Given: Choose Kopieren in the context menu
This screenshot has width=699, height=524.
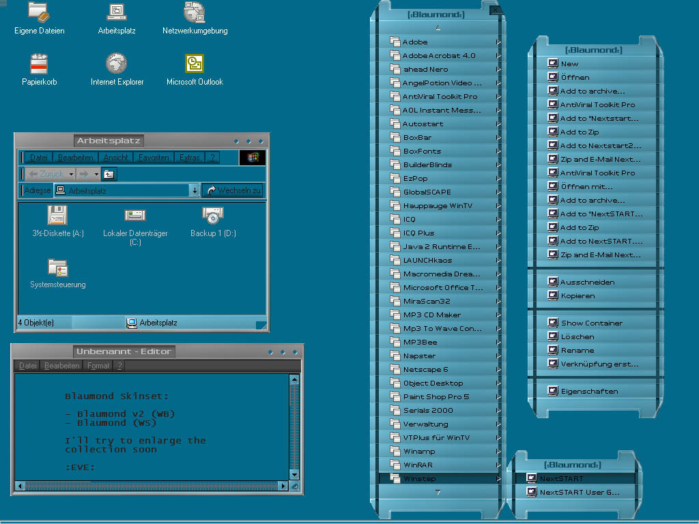Looking at the screenshot, I should (x=596, y=295).
